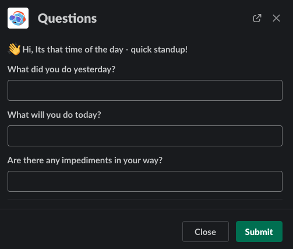Submit the standup answers
Screen dimensions: 293x249
(259, 232)
